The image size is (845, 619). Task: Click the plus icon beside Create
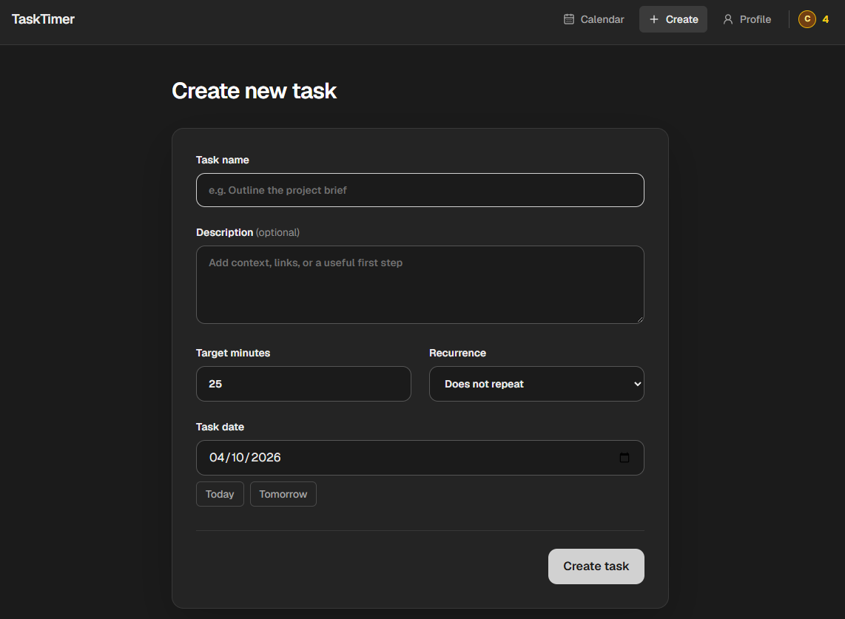653,19
